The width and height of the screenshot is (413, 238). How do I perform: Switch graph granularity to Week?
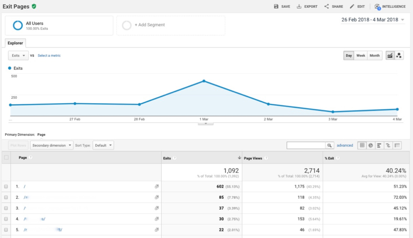[361, 56]
